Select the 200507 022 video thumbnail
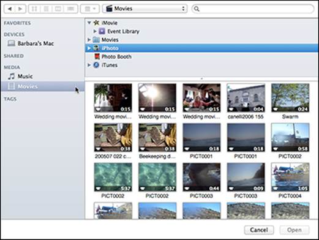This screenshot has width=319, height=240. tap(113, 137)
